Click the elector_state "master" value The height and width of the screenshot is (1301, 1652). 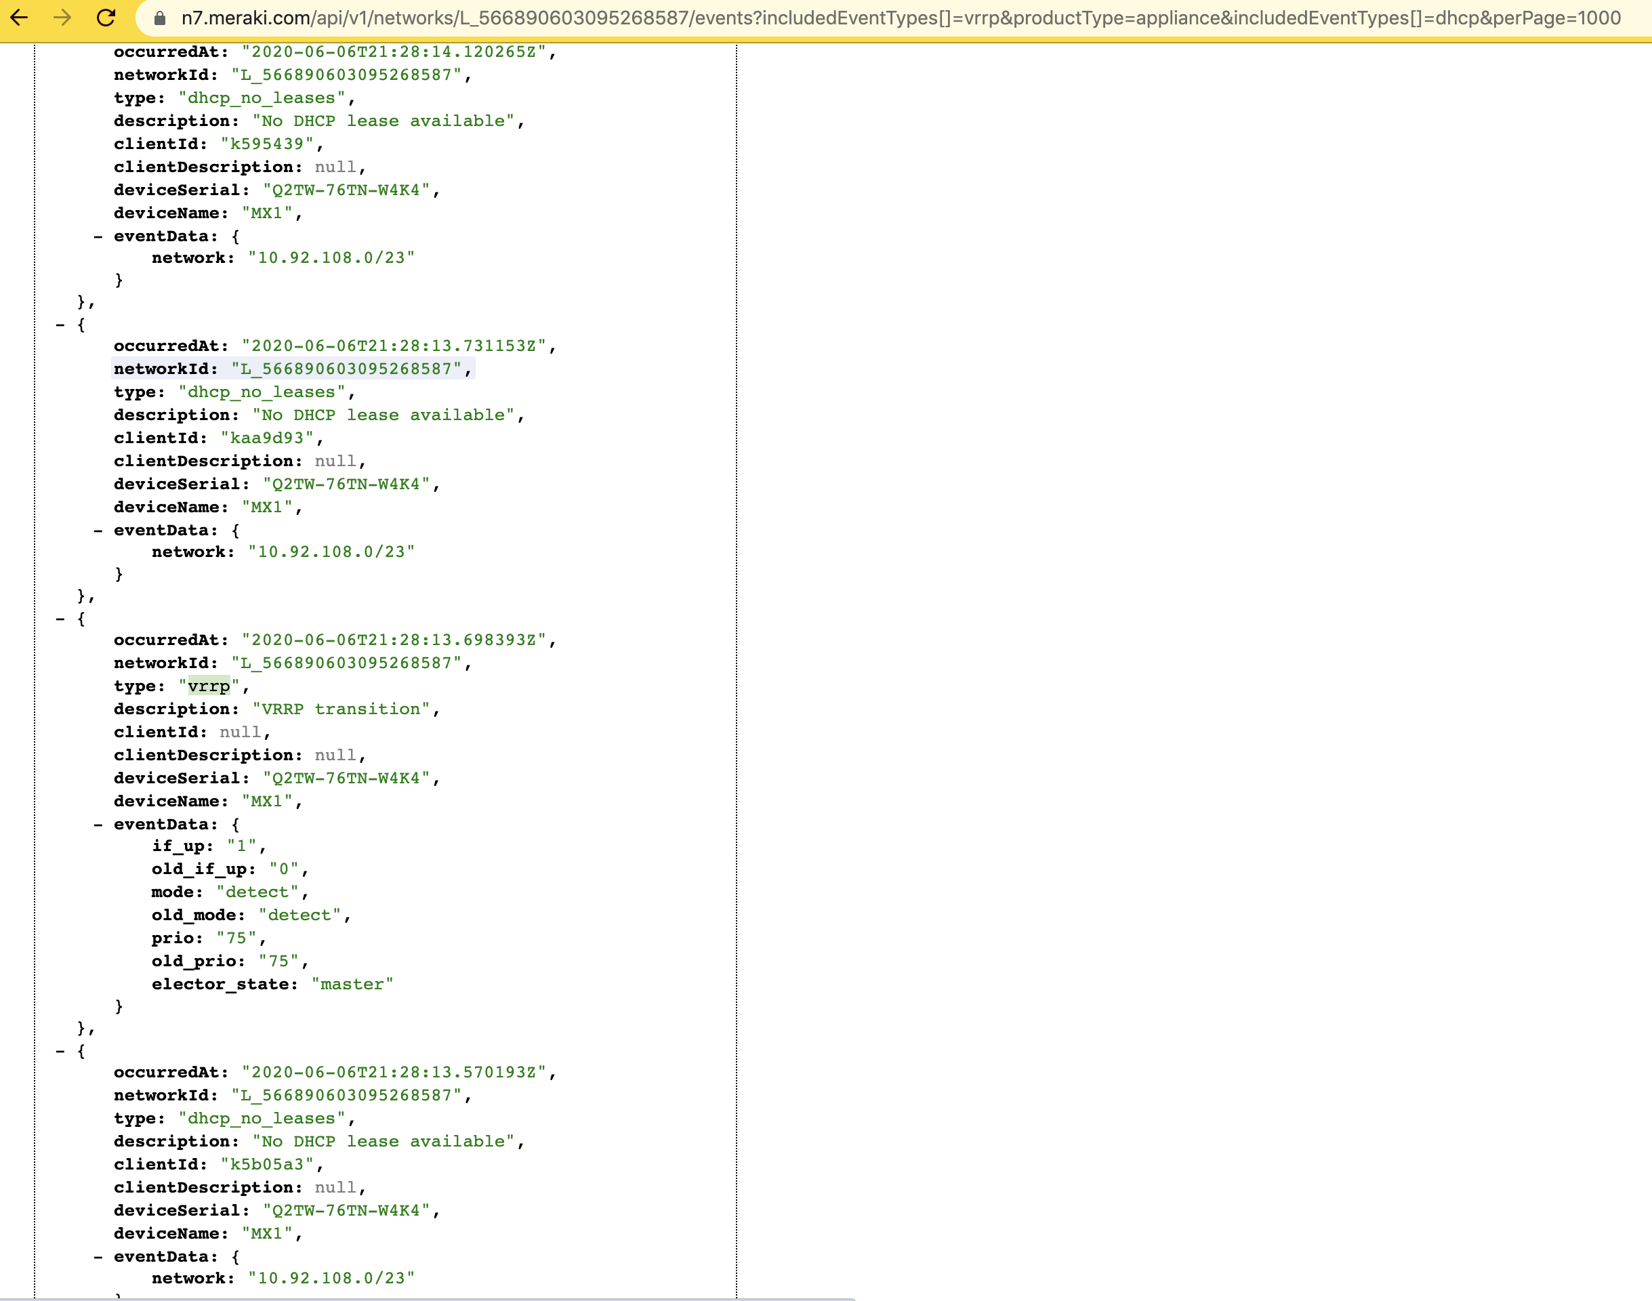point(352,984)
